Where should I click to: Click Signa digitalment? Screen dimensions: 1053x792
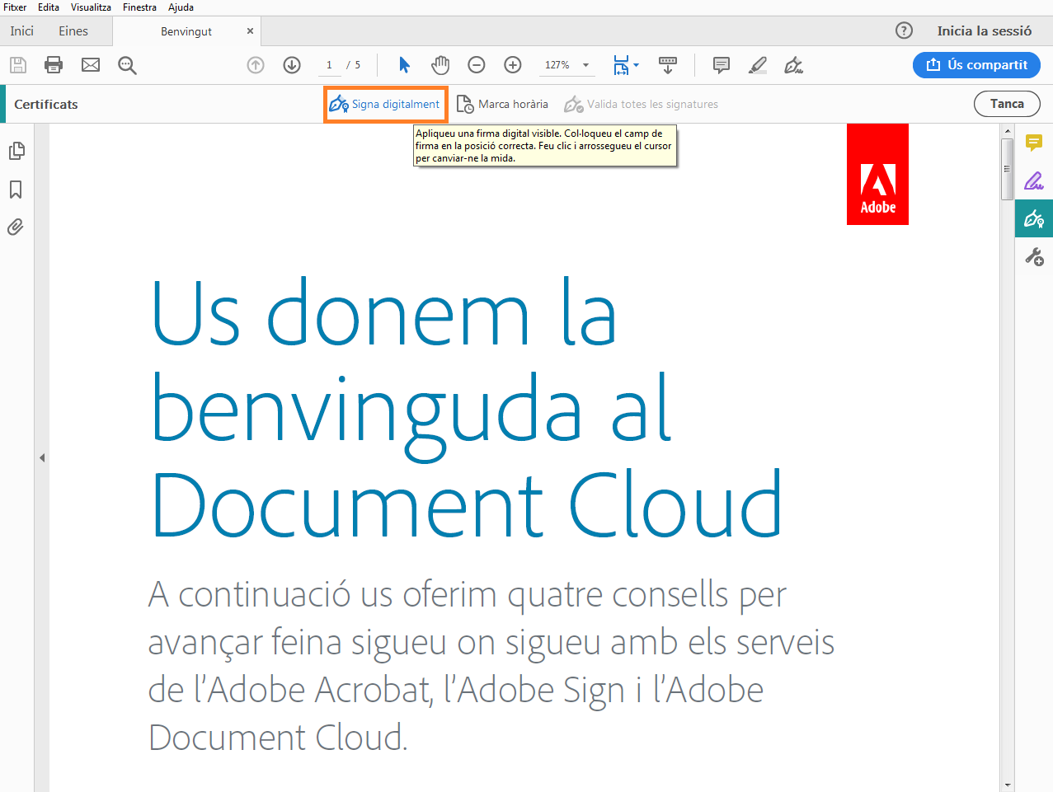pos(385,105)
